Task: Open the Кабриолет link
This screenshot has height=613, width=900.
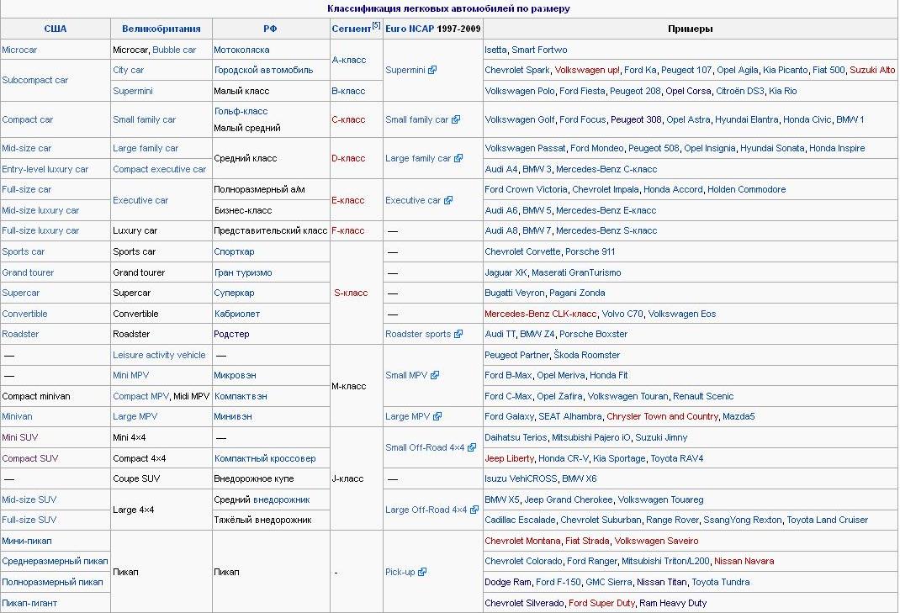Action: 237,314
